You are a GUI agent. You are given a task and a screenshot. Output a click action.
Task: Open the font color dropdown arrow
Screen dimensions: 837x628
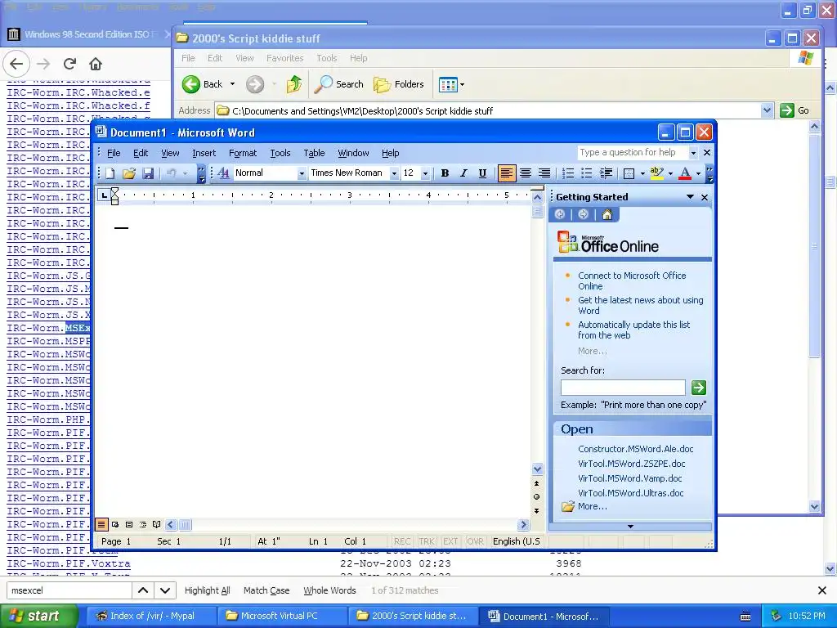698,173
